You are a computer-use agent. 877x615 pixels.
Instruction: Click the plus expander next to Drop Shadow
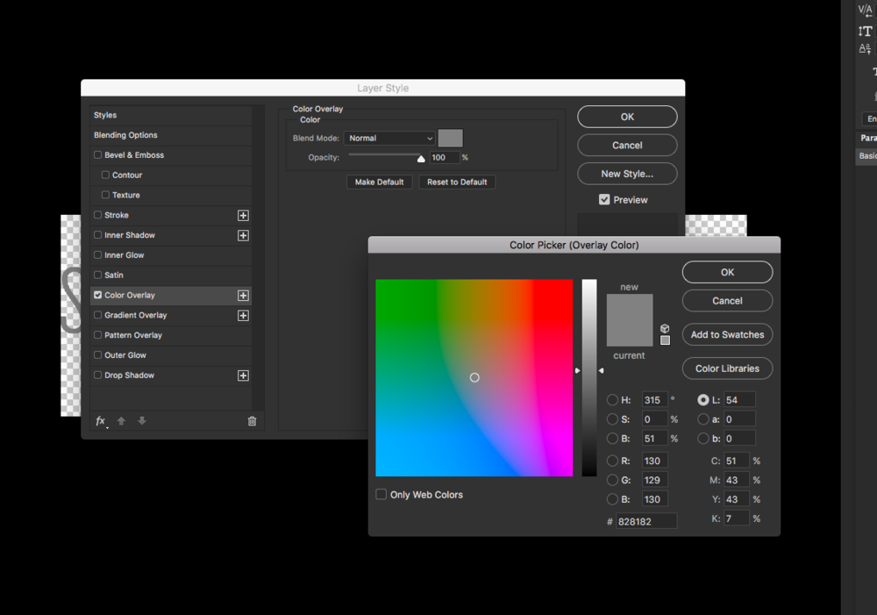click(x=243, y=375)
